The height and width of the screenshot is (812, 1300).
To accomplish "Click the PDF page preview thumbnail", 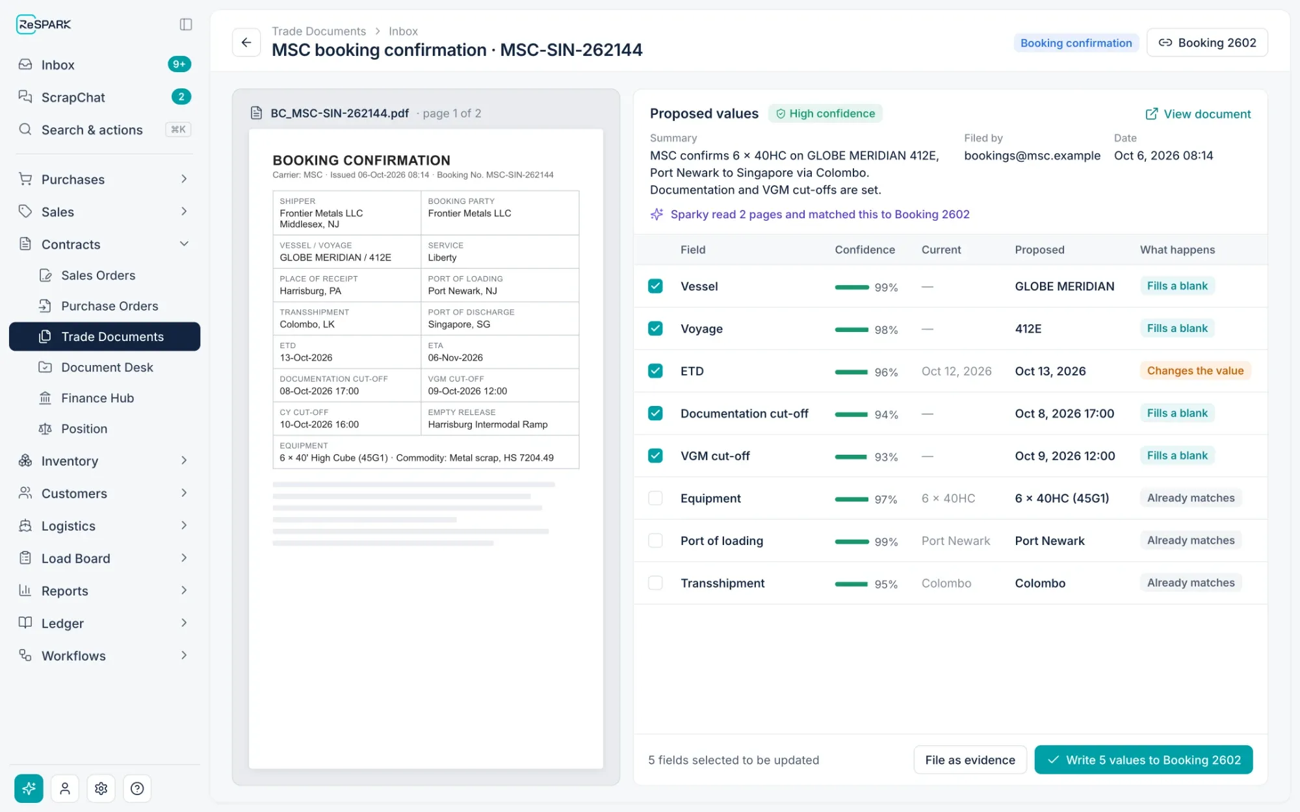I will [426, 448].
